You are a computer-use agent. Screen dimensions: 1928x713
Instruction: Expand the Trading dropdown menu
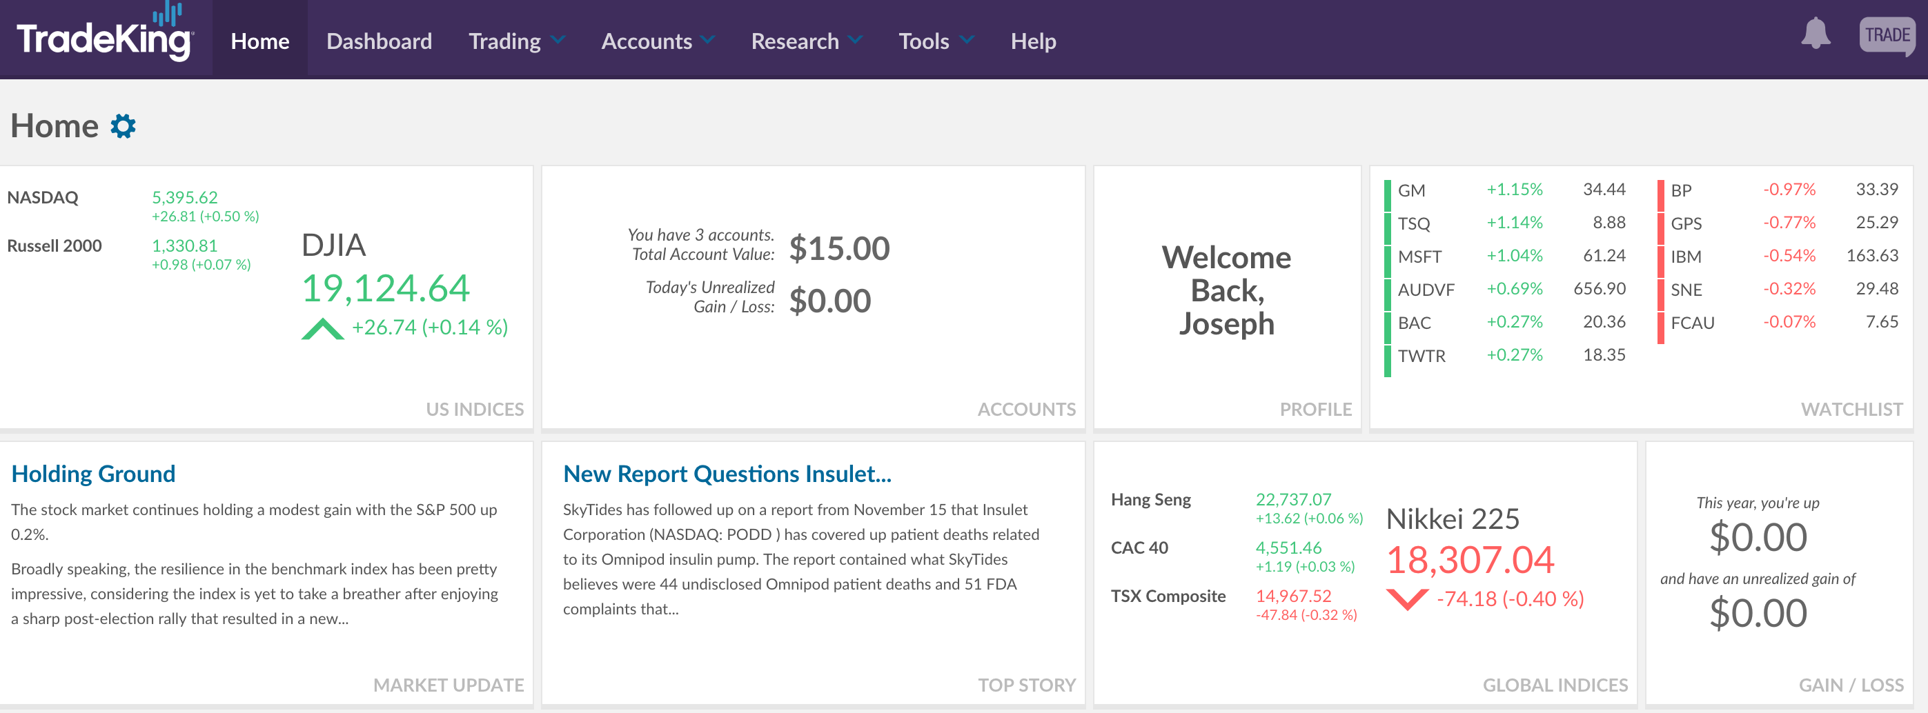515,41
